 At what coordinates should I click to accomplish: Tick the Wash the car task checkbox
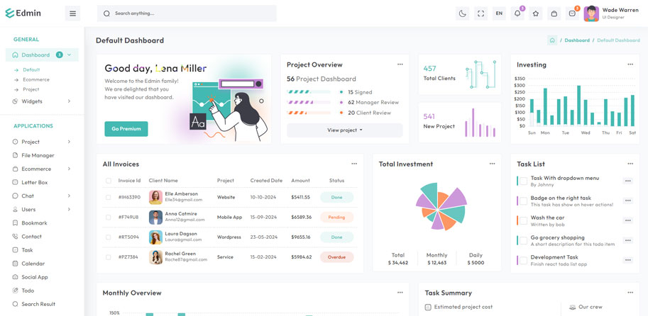click(522, 220)
